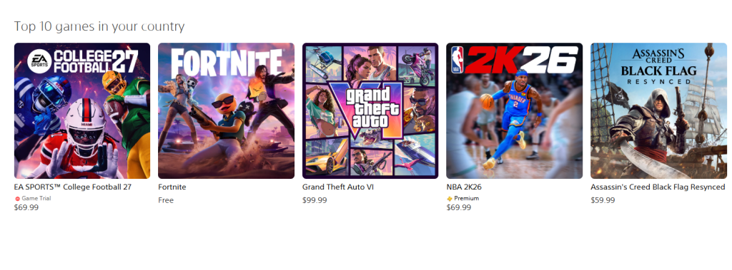Click the NBA logo on the 2K26 cover

pyautogui.click(x=457, y=61)
